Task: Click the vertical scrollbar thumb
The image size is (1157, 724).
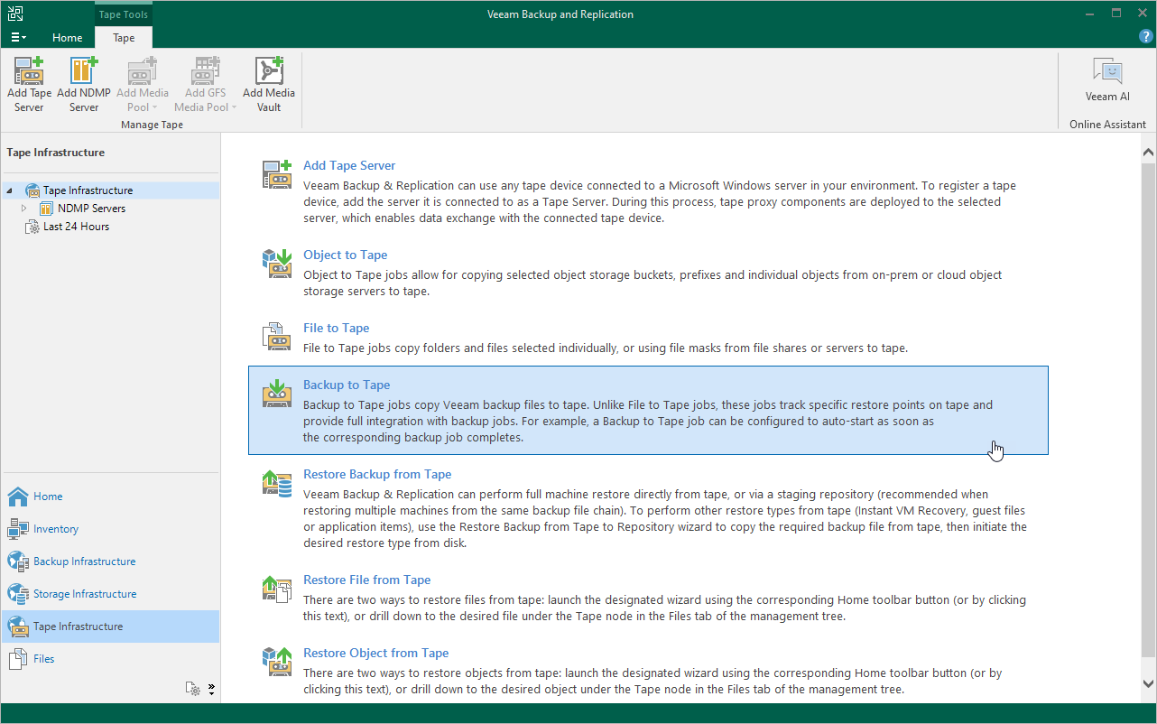Action: point(1149,411)
